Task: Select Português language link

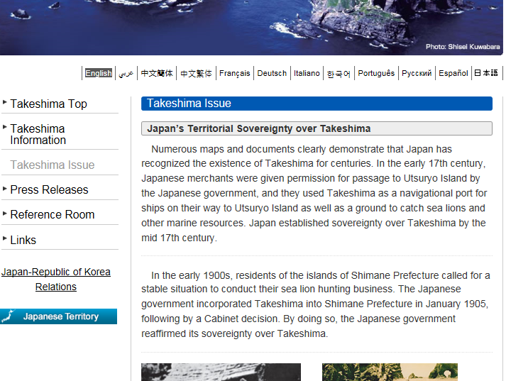Action: click(376, 73)
